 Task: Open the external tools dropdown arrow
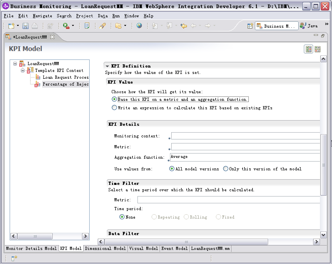point(73,26)
